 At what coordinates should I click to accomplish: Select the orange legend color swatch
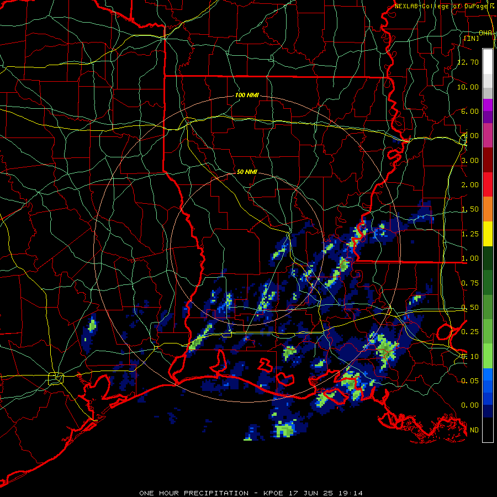(488, 209)
